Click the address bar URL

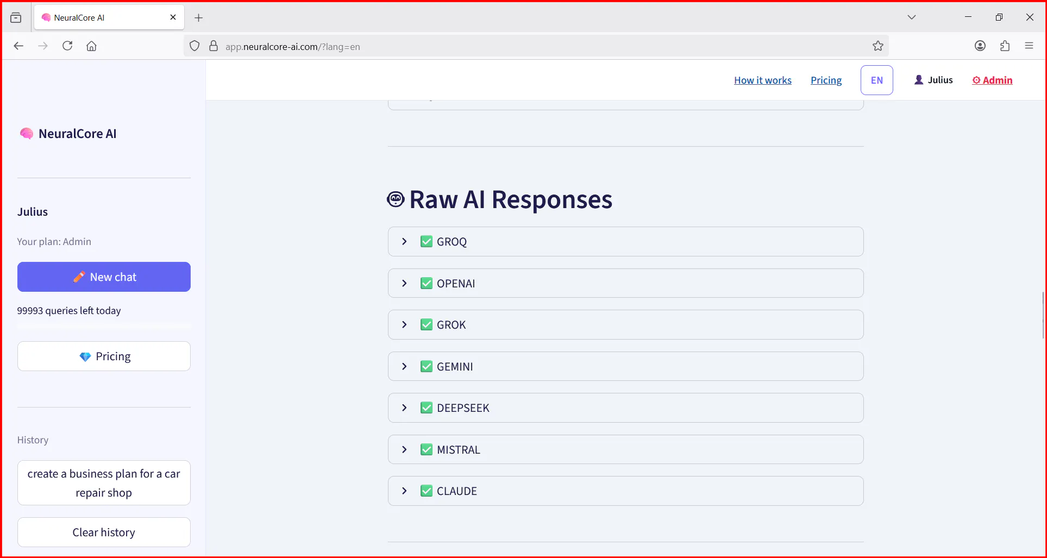point(293,47)
